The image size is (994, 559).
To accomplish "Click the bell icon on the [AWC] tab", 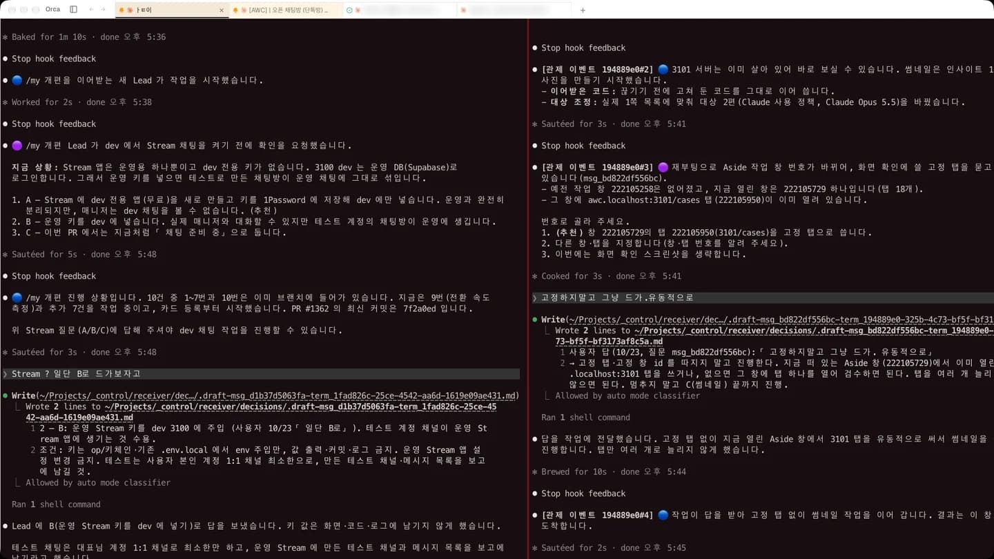I will (235, 10).
